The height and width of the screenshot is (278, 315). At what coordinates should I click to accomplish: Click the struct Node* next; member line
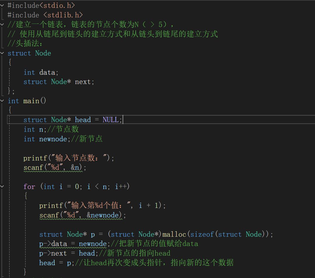point(59,82)
